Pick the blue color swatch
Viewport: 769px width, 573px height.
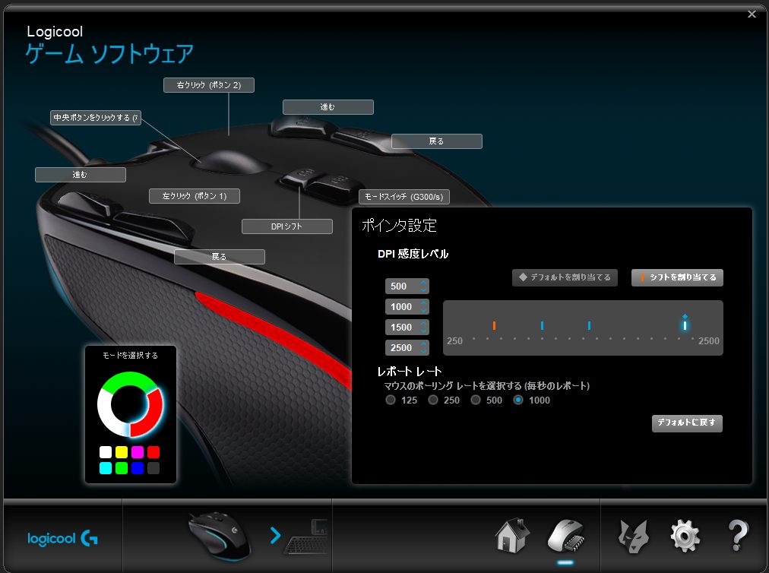pos(138,468)
